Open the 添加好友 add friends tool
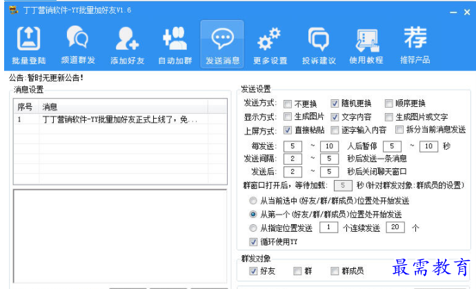 click(x=127, y=45)
